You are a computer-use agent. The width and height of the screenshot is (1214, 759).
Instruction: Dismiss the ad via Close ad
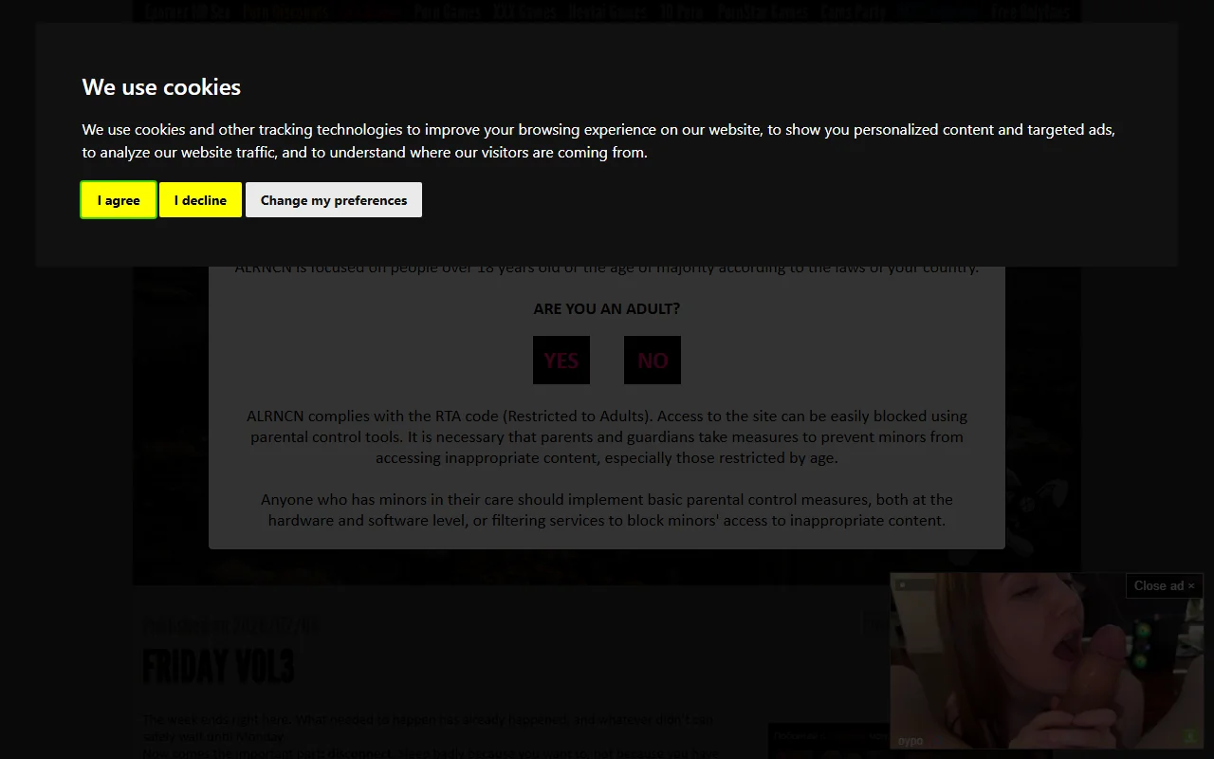pos(1164,585)
